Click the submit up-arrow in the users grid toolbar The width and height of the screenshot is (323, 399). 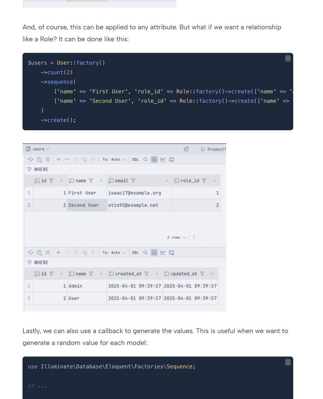pos(93,160)
